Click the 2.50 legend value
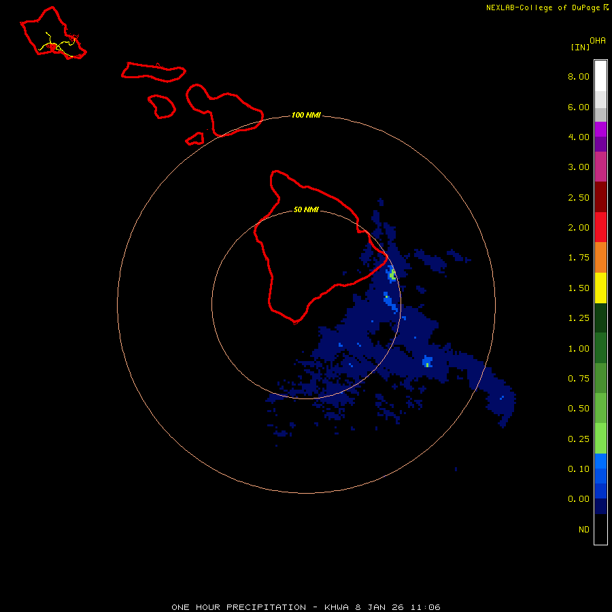Image resolution: width=612 pixels, height=612 pixels. click(579, 197)
